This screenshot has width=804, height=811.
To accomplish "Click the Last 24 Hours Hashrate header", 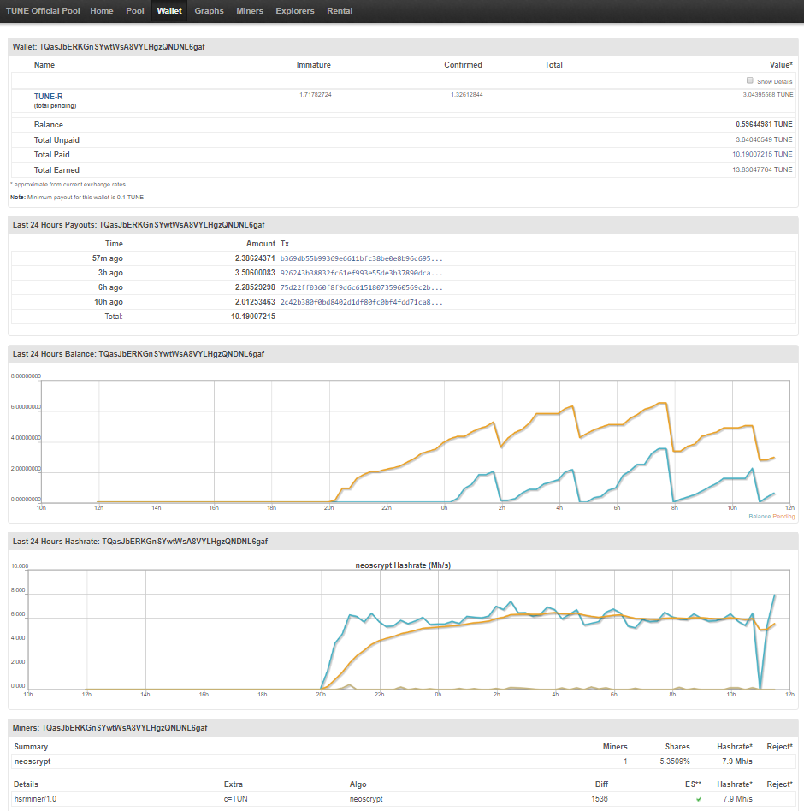I will tap(140, 541).
